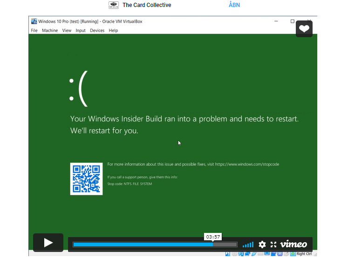Click the ÅBN link
Viewport: 341px width, 258px height.
(x=234, y=5)
